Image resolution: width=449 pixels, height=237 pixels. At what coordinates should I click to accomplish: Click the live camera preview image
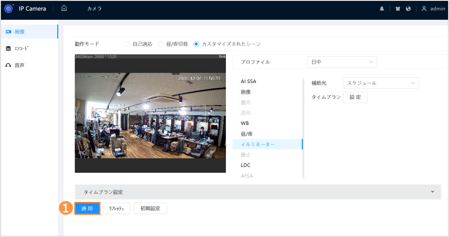pyautogui.click(x=150, y=114)
